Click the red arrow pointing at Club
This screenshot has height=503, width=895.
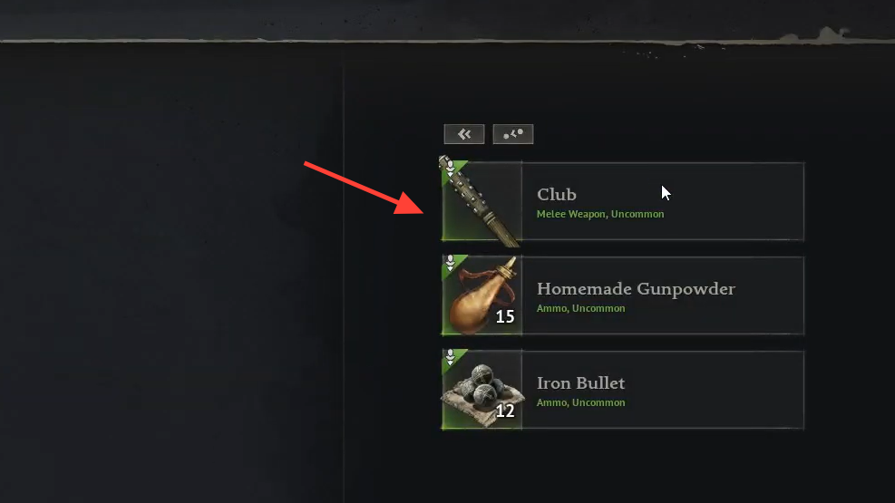pos(365,189)
